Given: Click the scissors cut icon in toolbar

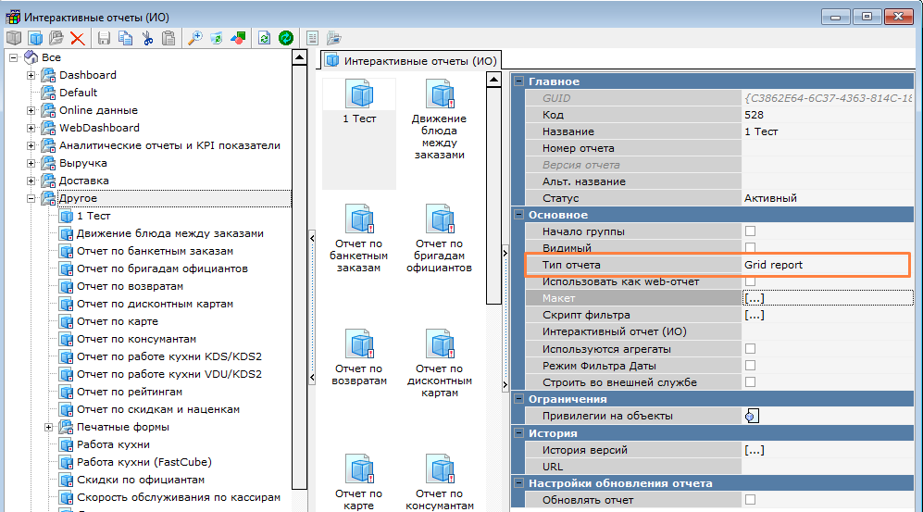Looking at the screenshot, I should [x=146, y=38].
